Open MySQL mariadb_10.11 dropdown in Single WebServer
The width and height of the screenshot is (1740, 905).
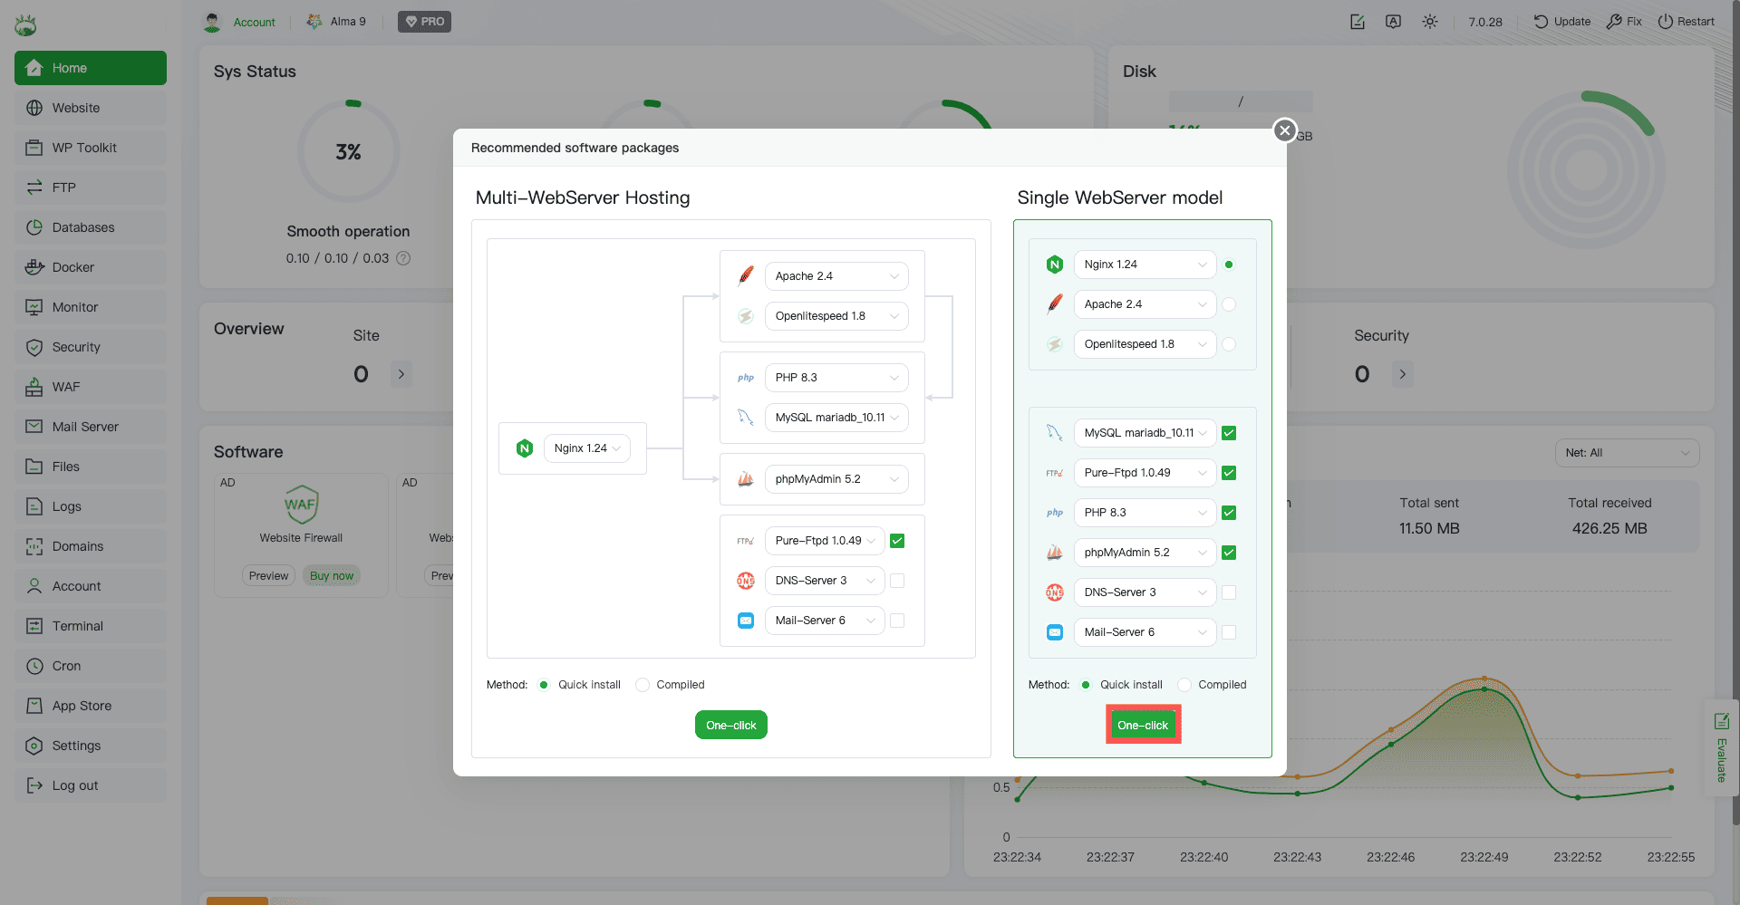[x=1145, y=433]
